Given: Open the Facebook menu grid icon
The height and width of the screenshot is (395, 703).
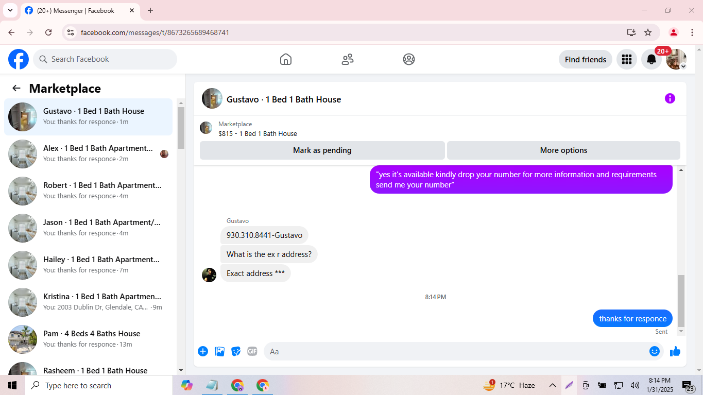Looking at the screenshot, I should point(627,59).
